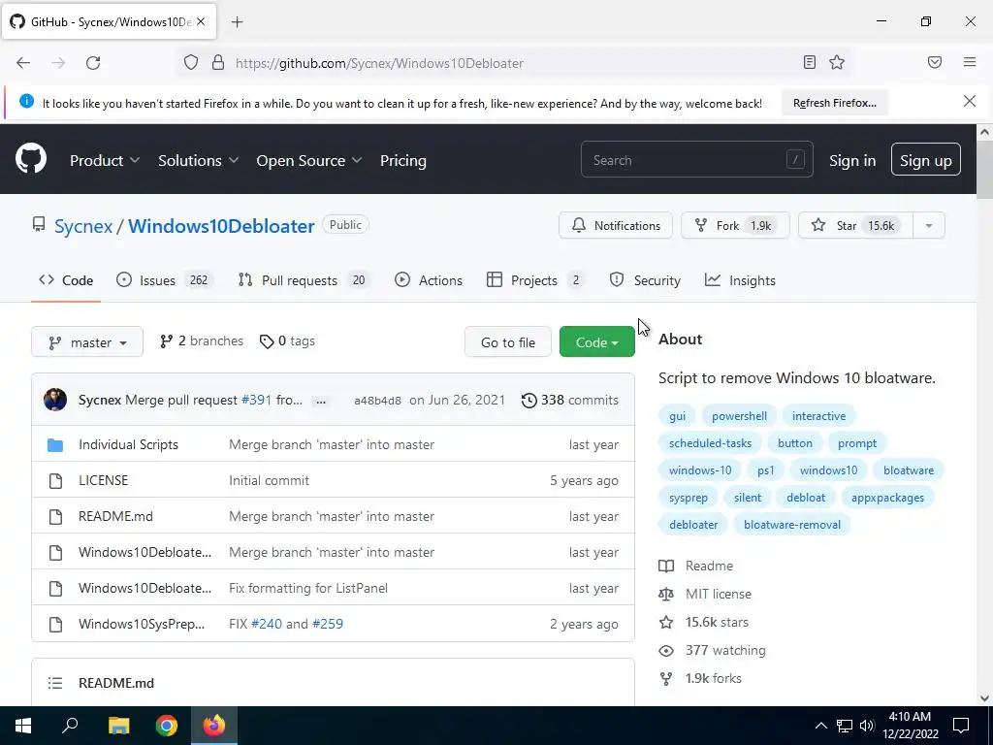The width and height of the screenshot is (993, 745).
Task: Reload the page with refresh icon
Action: [93, 63]
